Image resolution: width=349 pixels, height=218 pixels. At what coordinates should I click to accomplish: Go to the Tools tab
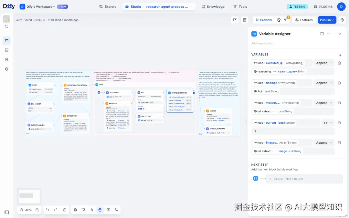[x=240, y=7]
